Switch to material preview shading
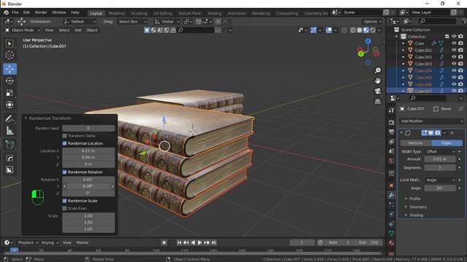Screen dimensions: 467x262 tap(366, 31)
